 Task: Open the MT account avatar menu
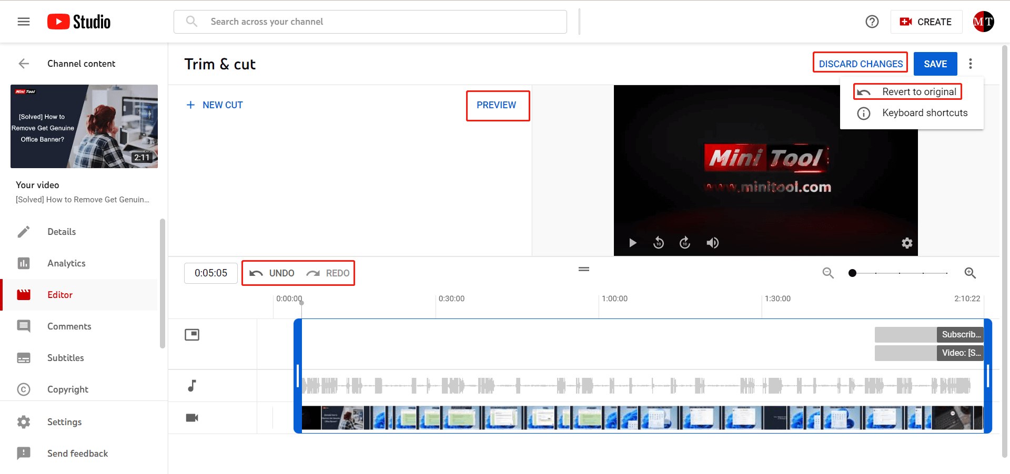click(x=983, y=22)
